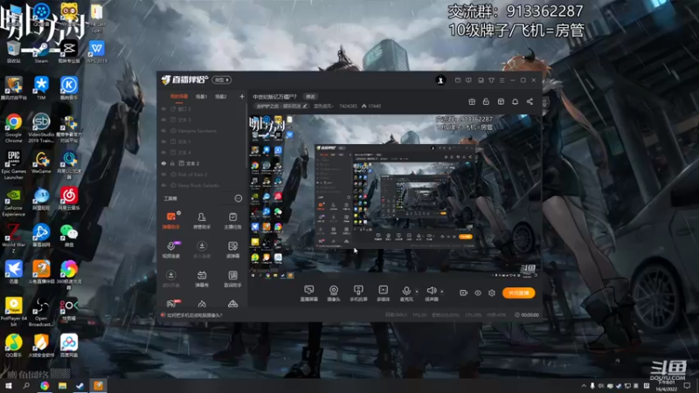Add camera source in bottom toolbar

click(x=334, y=293)
